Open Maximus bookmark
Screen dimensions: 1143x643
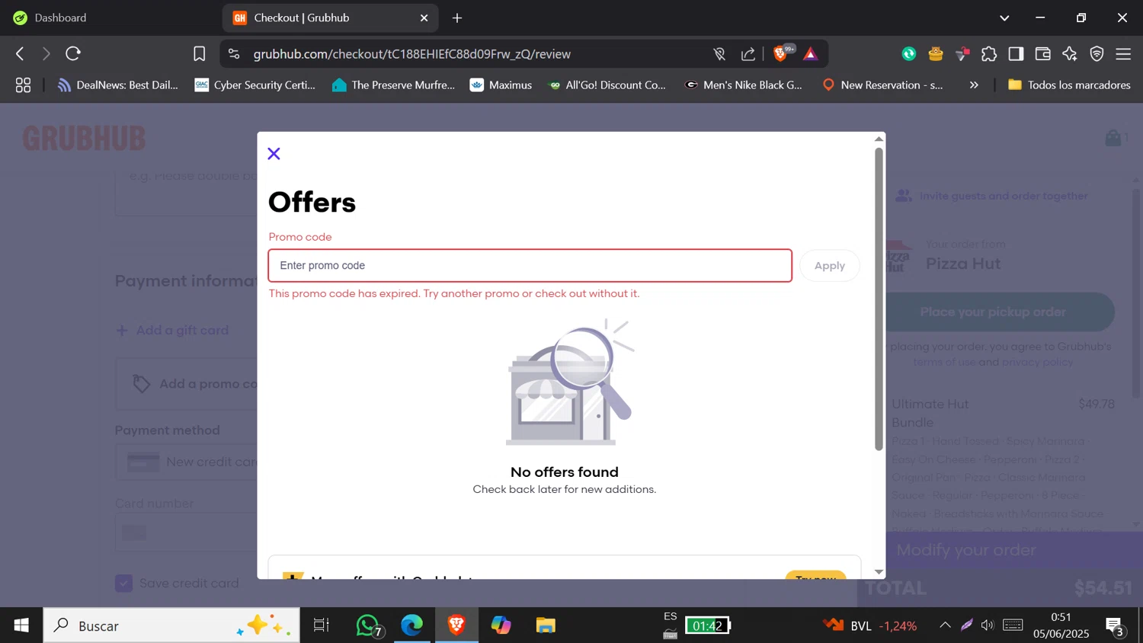click(501, 85)
